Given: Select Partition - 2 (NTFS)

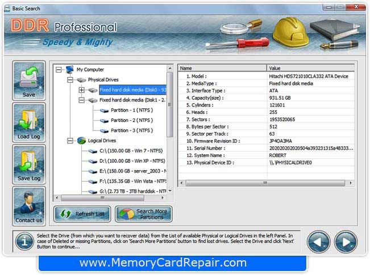Looking at the screenshot, I should (132, 120).
